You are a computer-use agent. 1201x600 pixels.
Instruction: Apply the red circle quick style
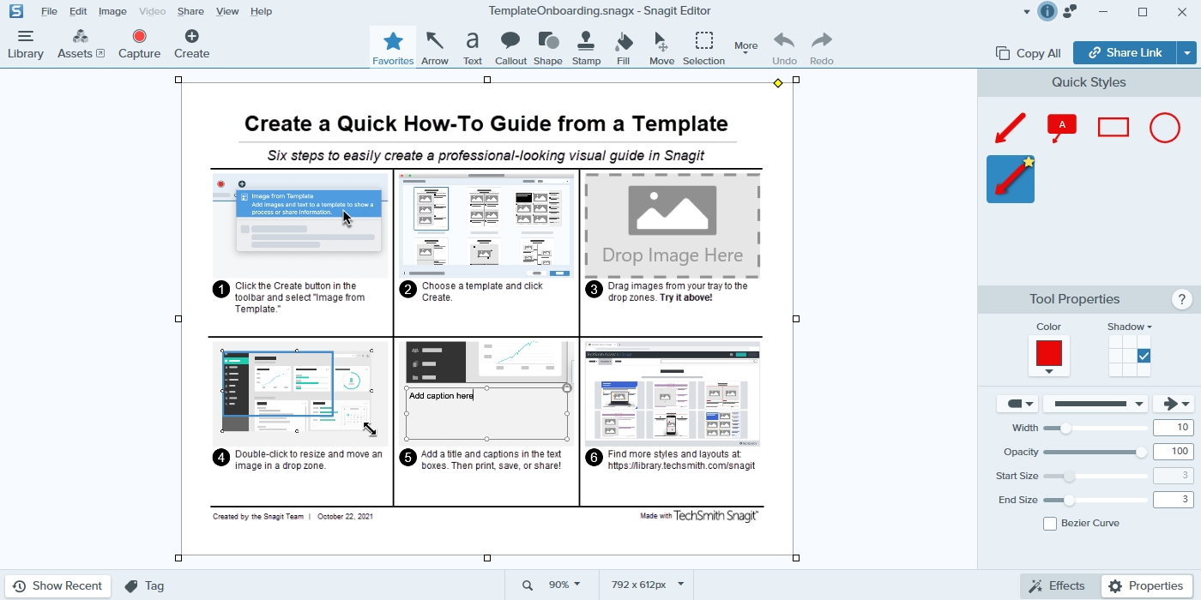(1164, 128)
